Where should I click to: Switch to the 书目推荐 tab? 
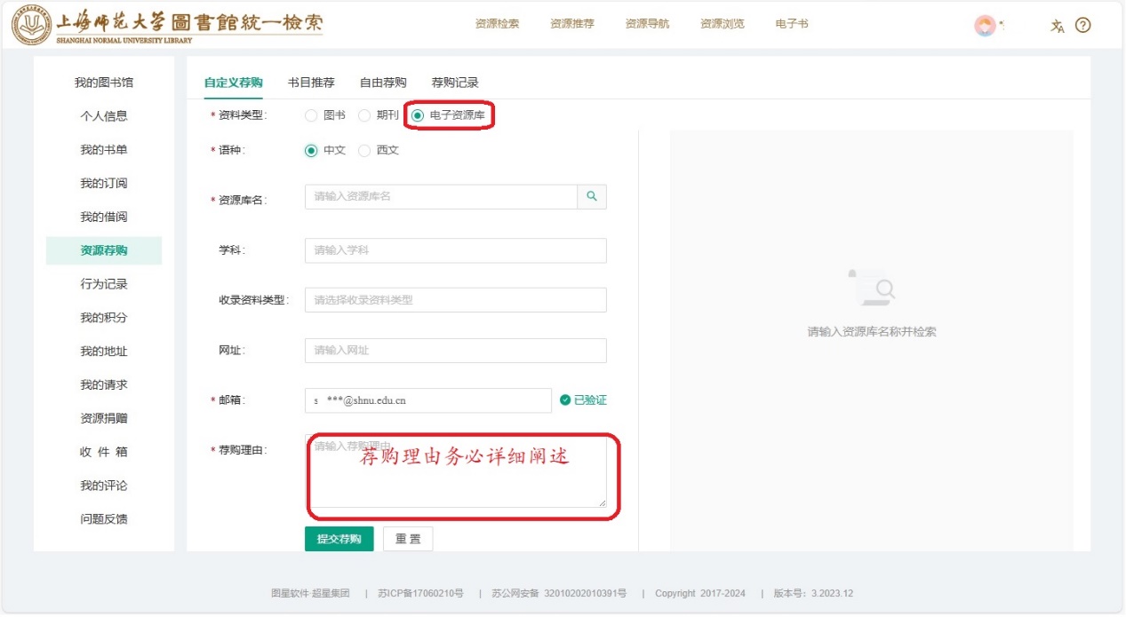pyautogui.click(x=311, y=83)
